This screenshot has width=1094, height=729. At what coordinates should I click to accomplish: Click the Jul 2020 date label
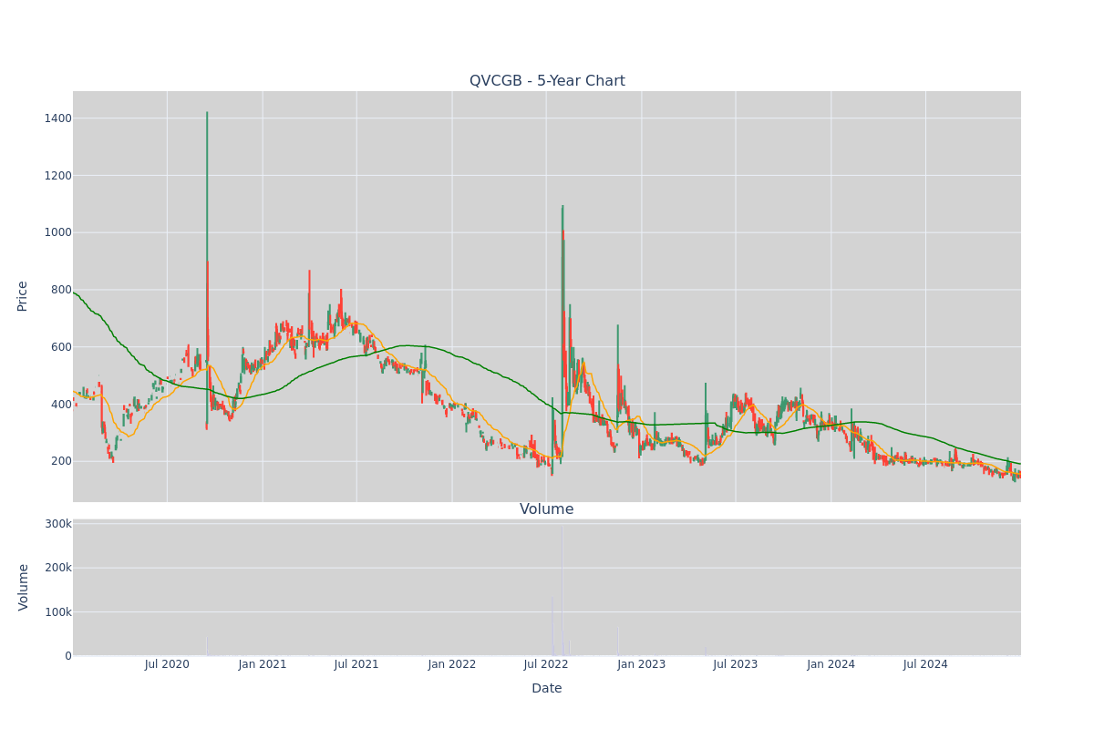(167, 664)
